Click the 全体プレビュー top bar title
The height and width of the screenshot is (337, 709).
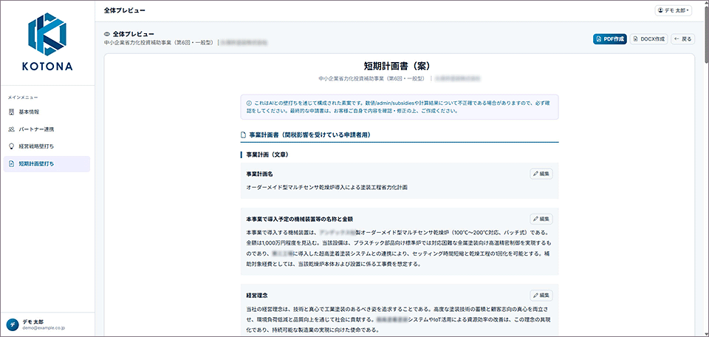[x=124, y=10]
